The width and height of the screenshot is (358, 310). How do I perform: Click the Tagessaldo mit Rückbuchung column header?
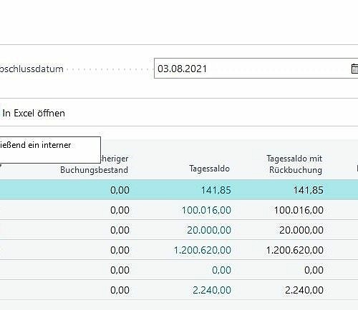294,164
